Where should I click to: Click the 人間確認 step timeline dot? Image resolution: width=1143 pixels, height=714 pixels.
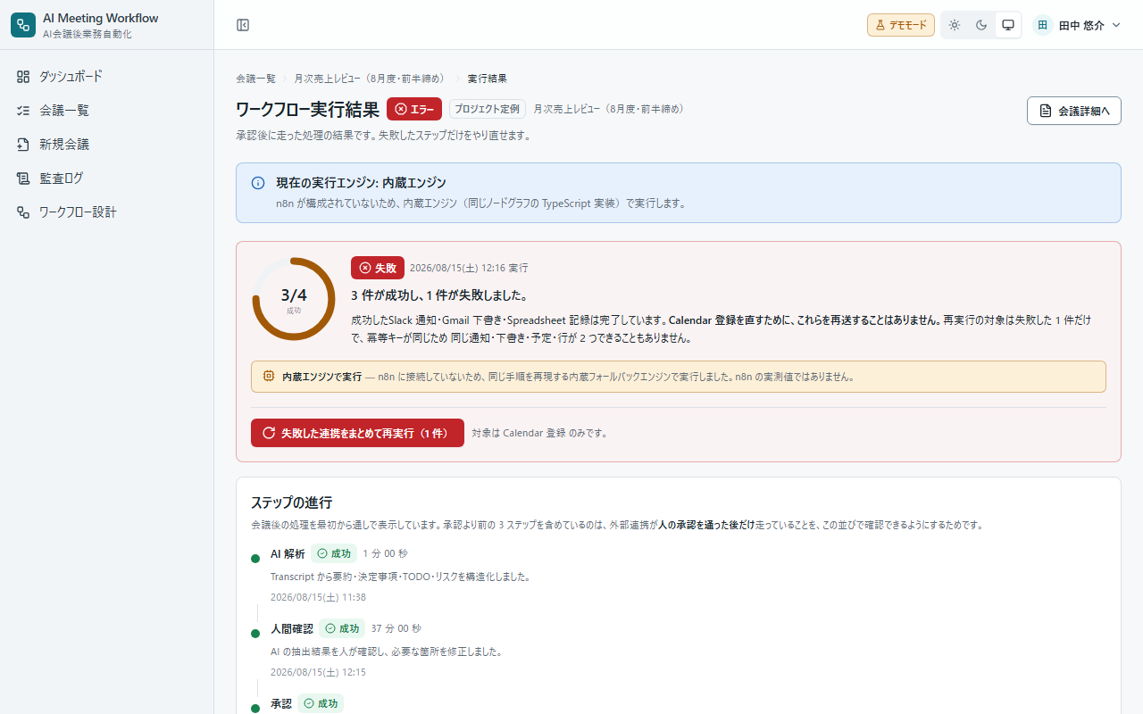tap(255, 634)
